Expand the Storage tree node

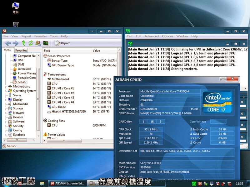point(6,108)
